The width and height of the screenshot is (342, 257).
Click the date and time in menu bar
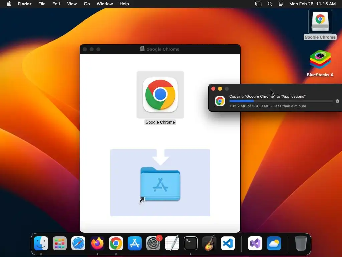point(312,4)
